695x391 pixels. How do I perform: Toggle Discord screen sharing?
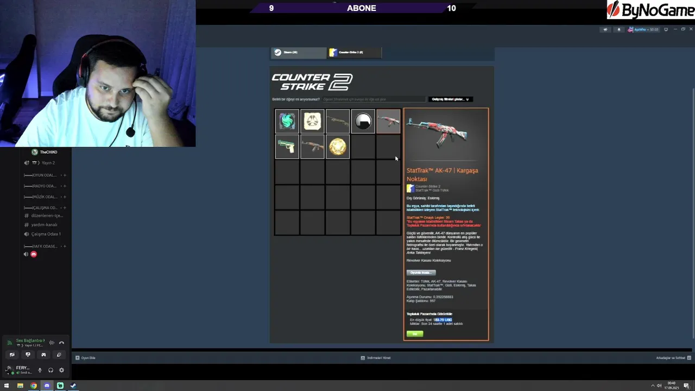click(x=28, y=355)
